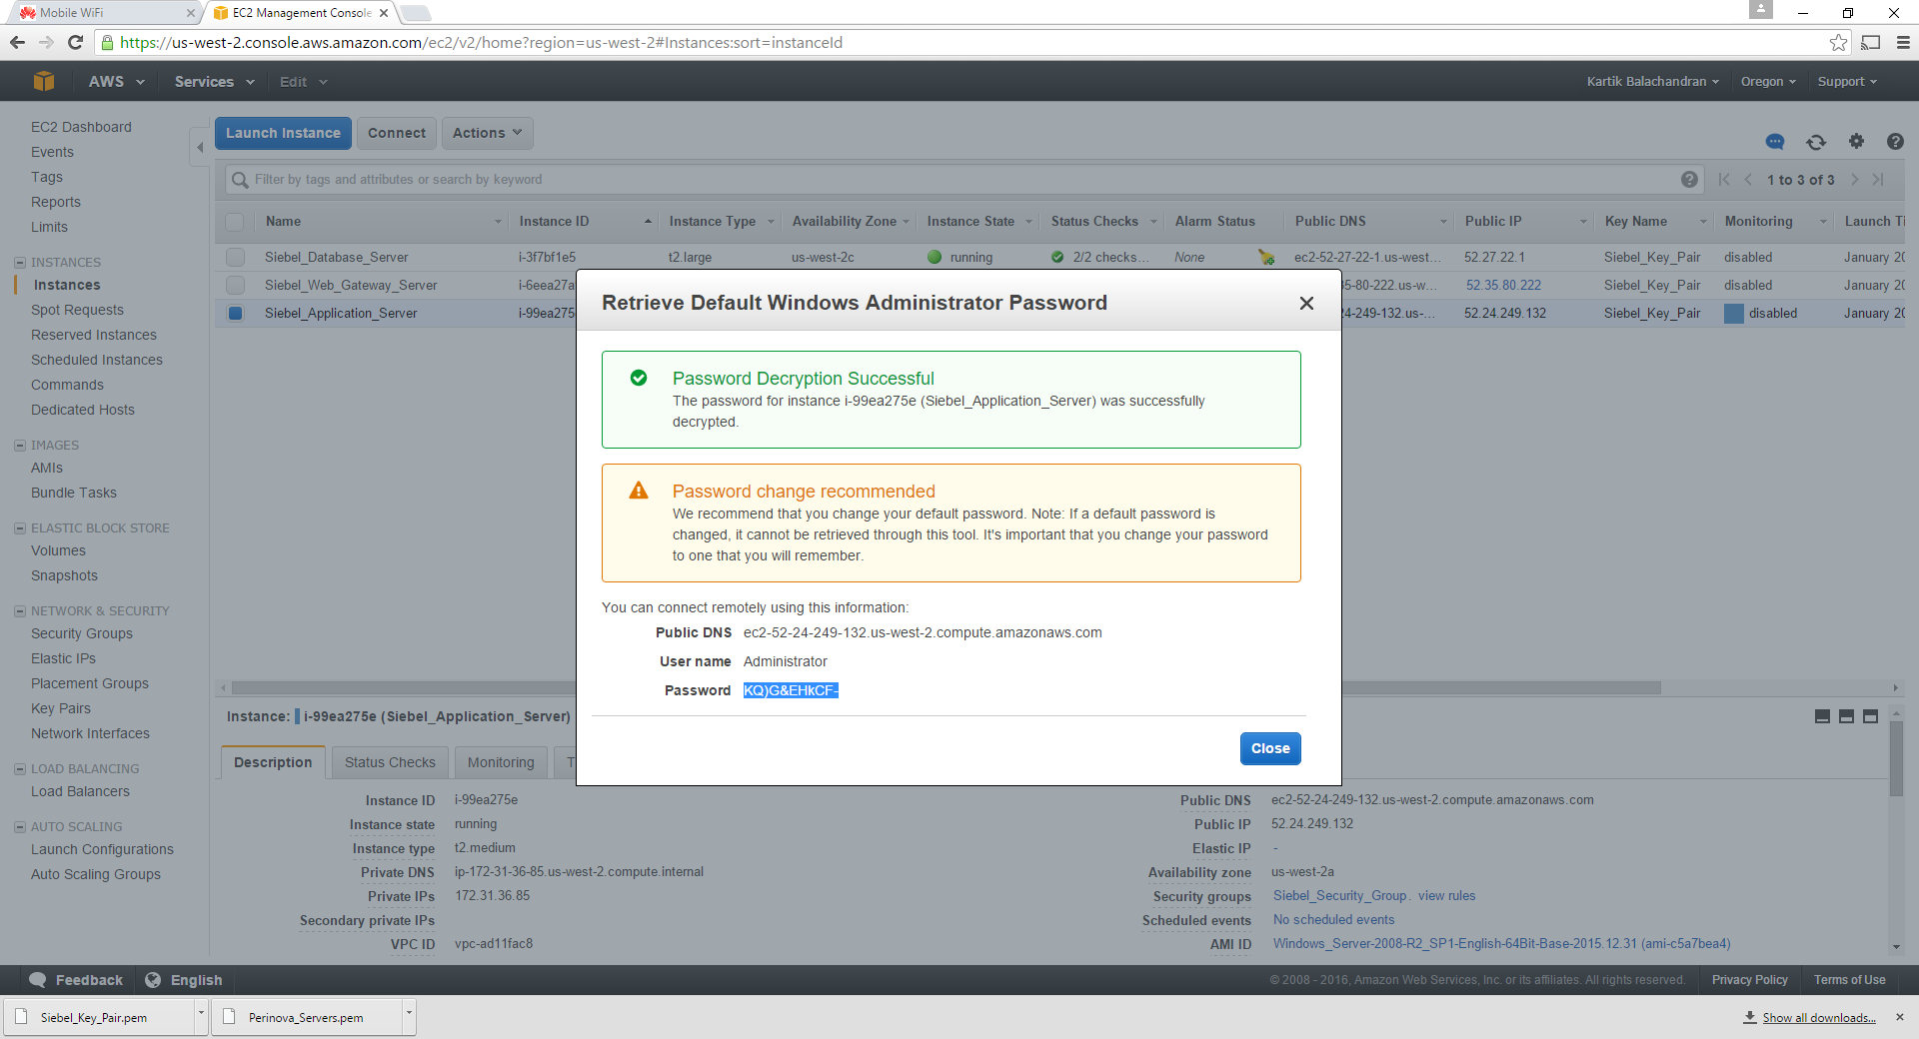This screenshot has height=1039, width=1919.
Task: Click the horizontal table scrollbar
Action: [946, 688]
